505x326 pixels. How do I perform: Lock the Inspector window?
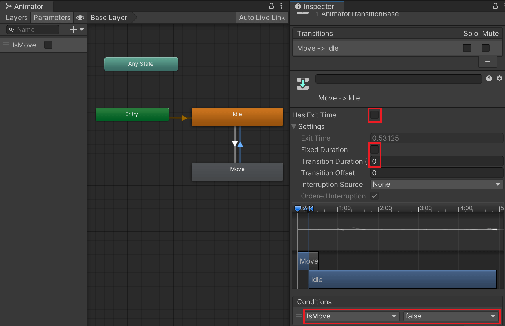[x=495, y=6]
